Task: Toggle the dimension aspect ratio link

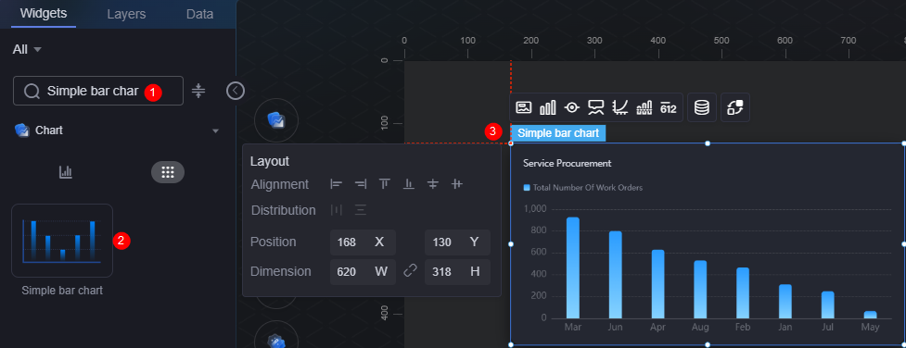Action: click(x=410, y=270)
